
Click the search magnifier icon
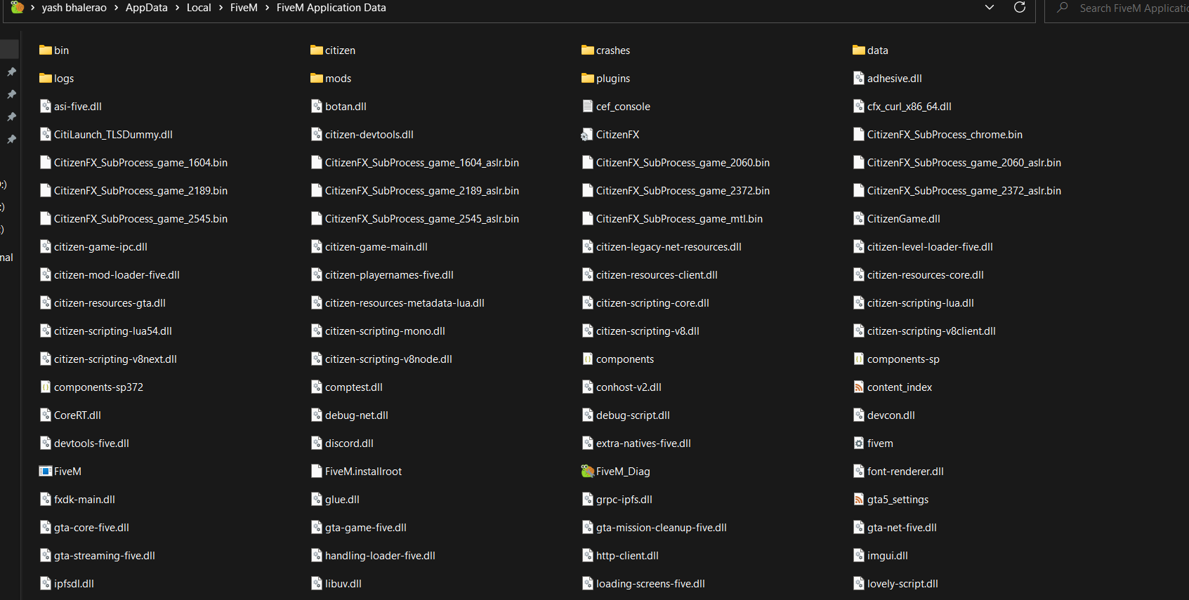[x=1063, y=8]
